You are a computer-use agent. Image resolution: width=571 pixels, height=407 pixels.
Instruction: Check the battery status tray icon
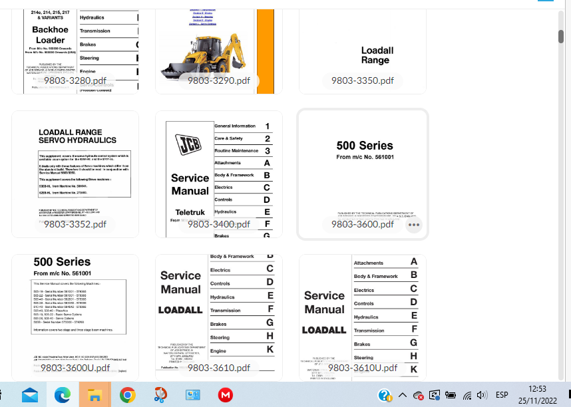(x=451, y=395)
